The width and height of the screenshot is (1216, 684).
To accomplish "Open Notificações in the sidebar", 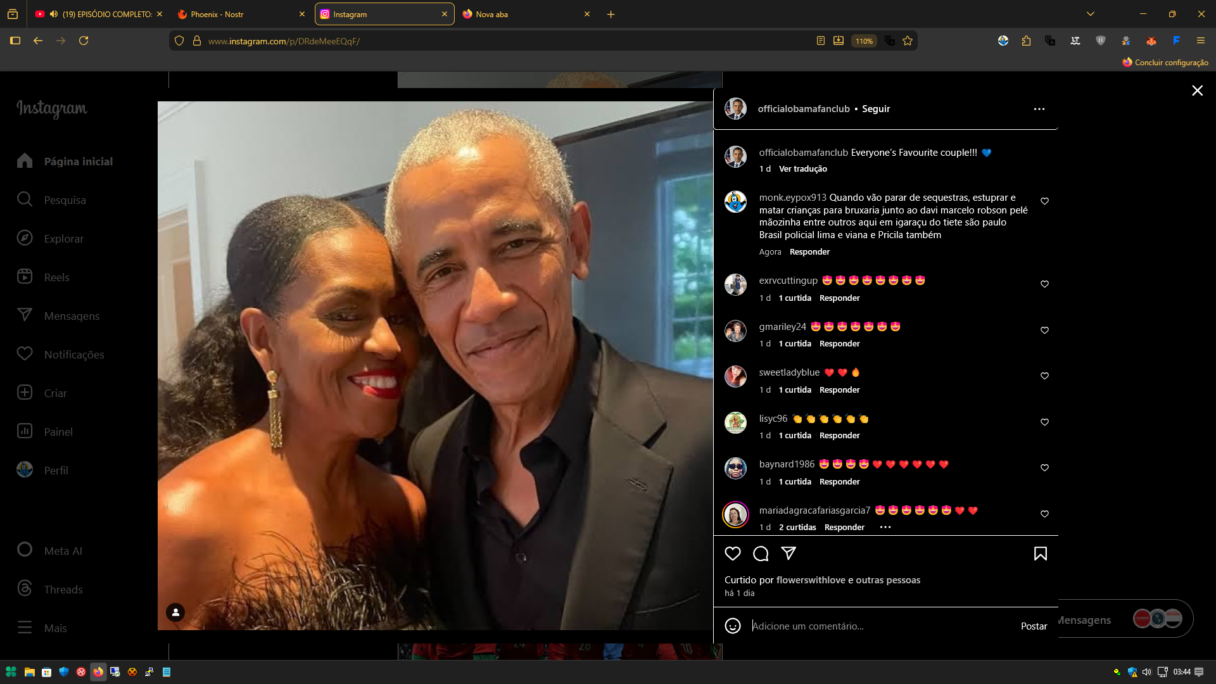I will coord(73,355).
